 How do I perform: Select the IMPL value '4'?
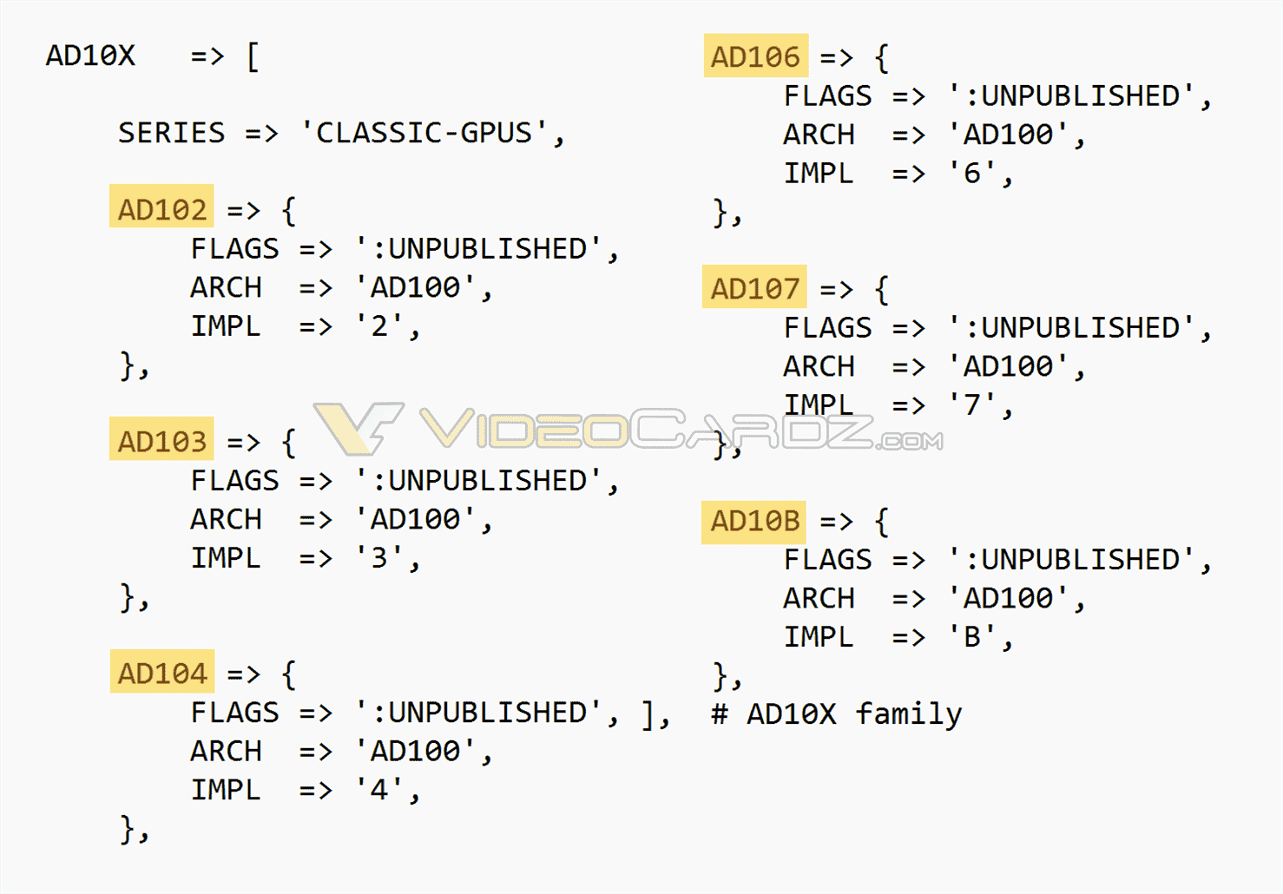380,790
